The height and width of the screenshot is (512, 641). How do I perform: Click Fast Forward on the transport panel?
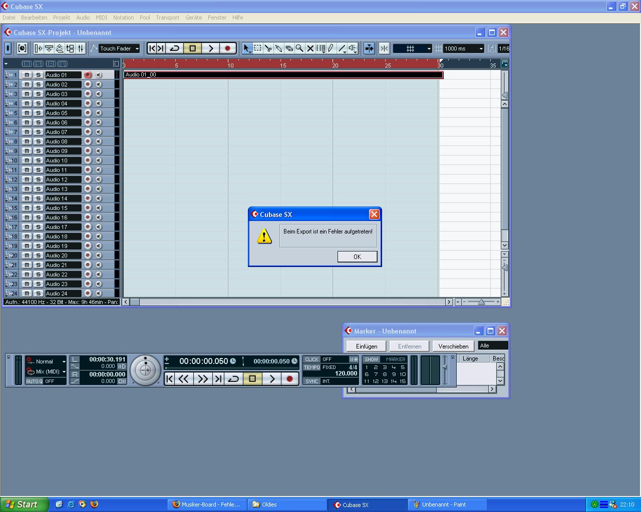202,379
